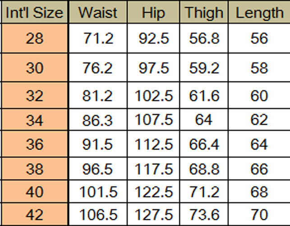Click the size 42 row label
This screenshot has height=226, width=290.
[35, 214]
